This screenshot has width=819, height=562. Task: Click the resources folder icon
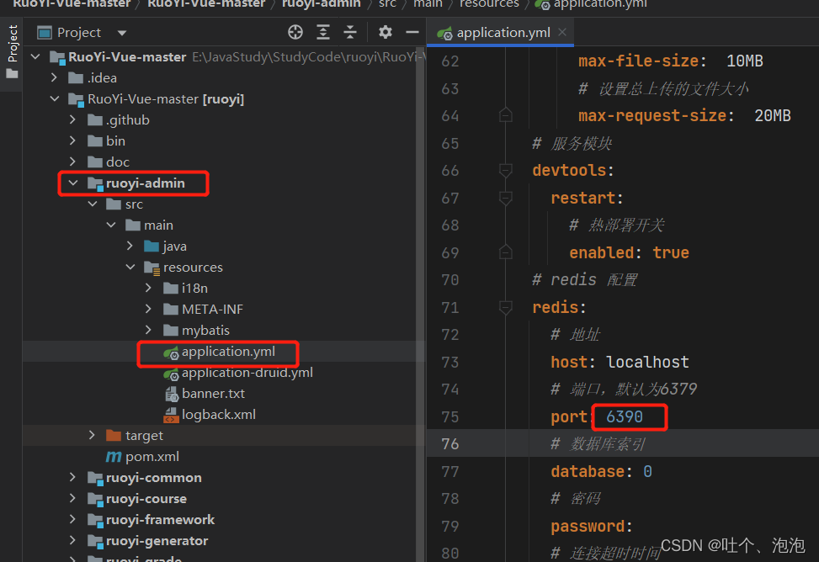pyautogui.click(x=152, y=268)
